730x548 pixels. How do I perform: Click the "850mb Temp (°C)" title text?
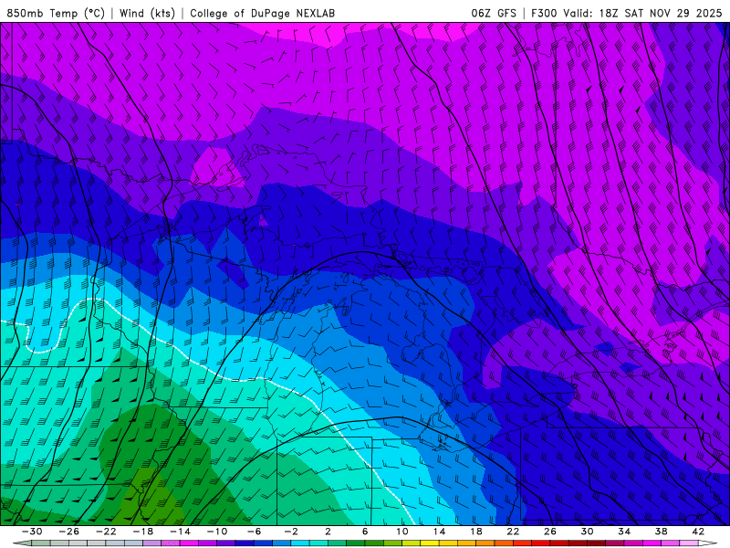tap(56, 13)
